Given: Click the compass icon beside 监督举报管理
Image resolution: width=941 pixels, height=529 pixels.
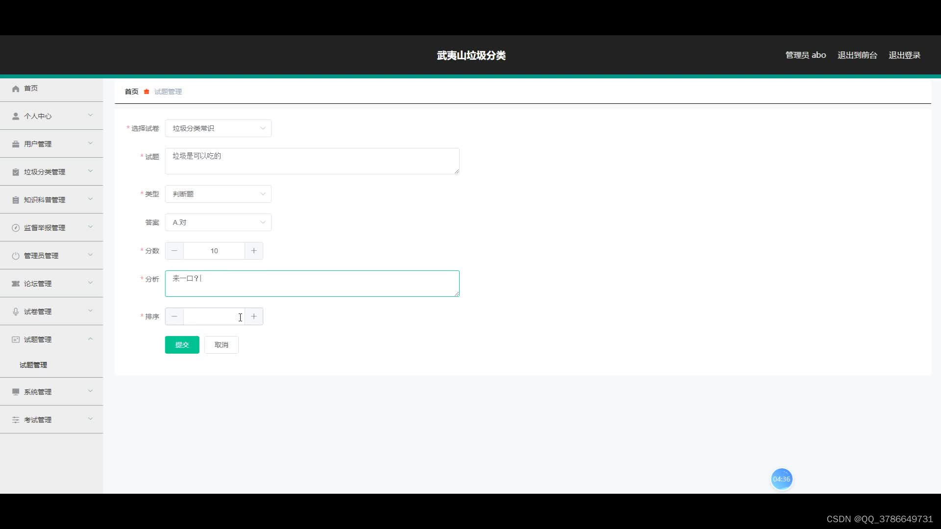Looking at the screenshot, I should coord(16,228).
